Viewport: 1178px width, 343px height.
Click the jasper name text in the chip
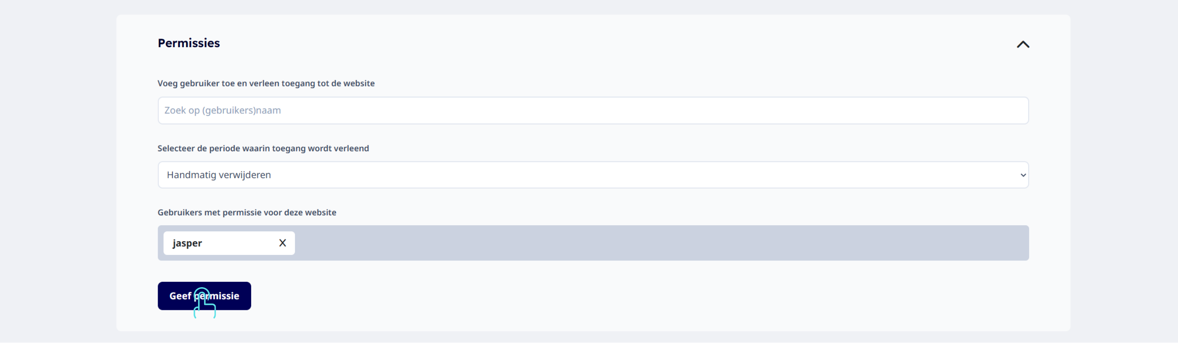187,243
